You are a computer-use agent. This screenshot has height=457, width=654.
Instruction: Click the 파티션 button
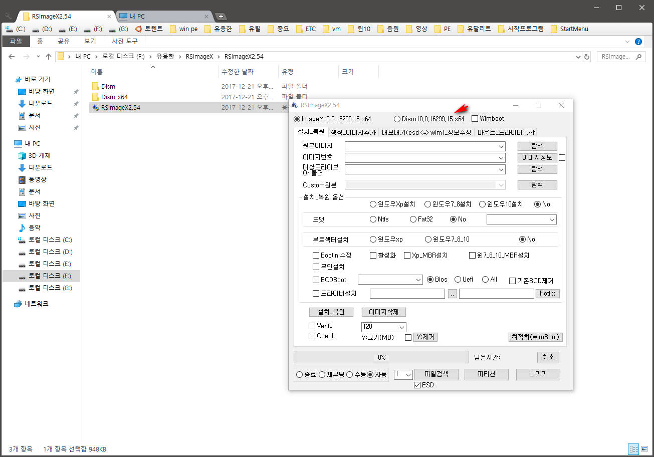click(486, 374)
